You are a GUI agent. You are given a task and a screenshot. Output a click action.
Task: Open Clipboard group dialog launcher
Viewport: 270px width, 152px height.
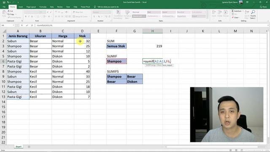pos(22,21)
